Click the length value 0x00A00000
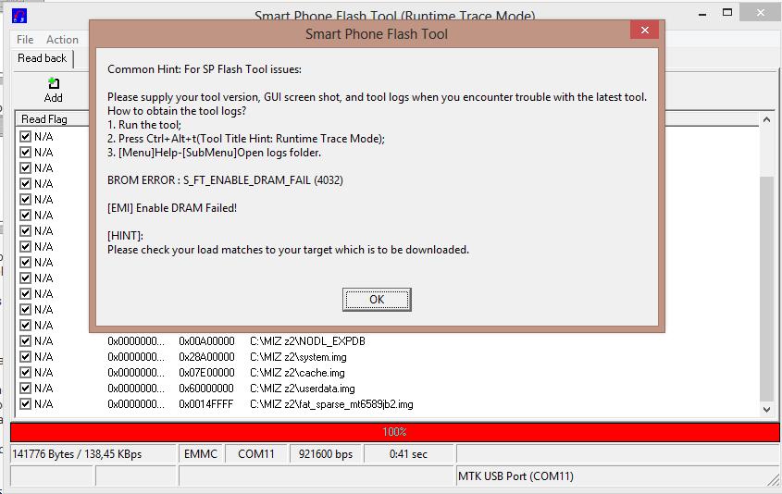The width and height of the screenshot is (782, 494). point(206,341)
